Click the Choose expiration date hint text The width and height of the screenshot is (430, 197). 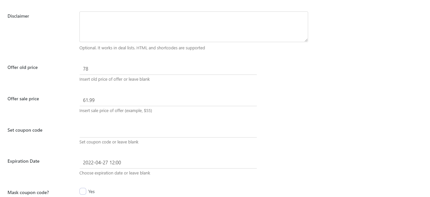coord(115,173)
